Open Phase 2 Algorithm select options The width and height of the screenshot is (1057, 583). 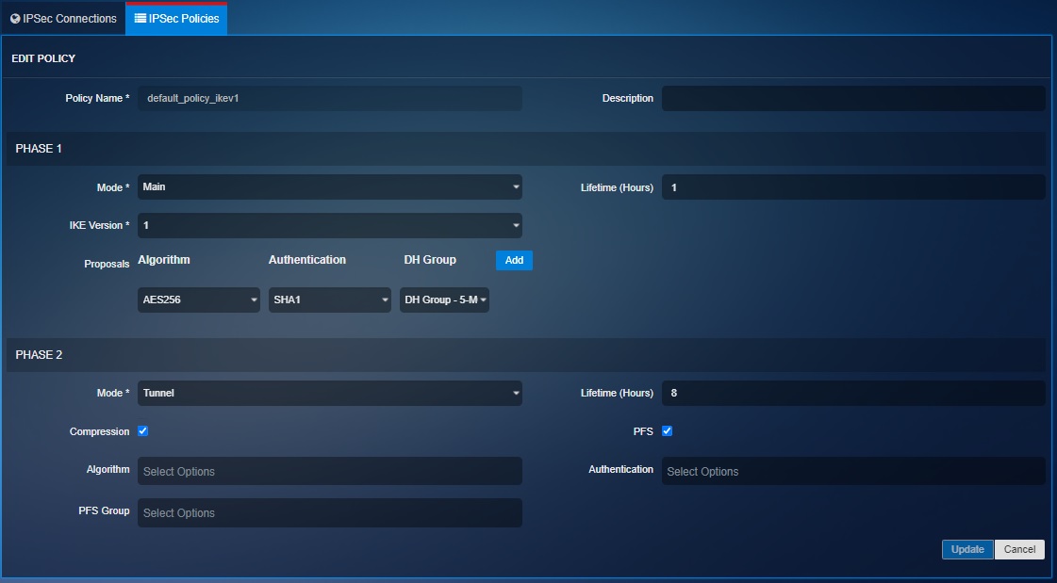330,471
